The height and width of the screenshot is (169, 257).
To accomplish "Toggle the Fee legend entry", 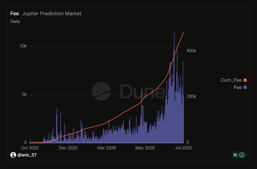I will (240, 87).
